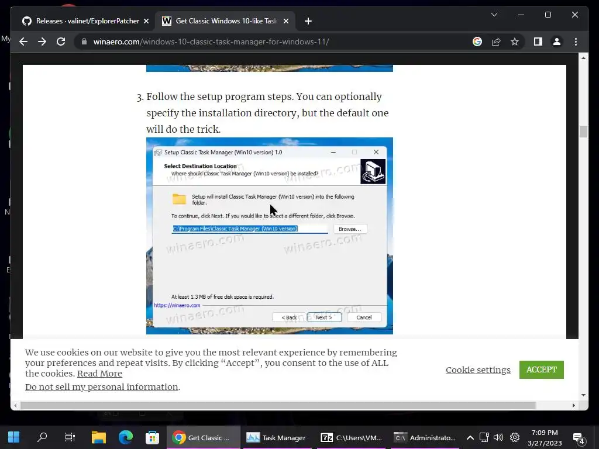The width and height of the screenshot is (599, 449).
Task: Open Chrome profile menu
Action: click(x=557, y=42)
